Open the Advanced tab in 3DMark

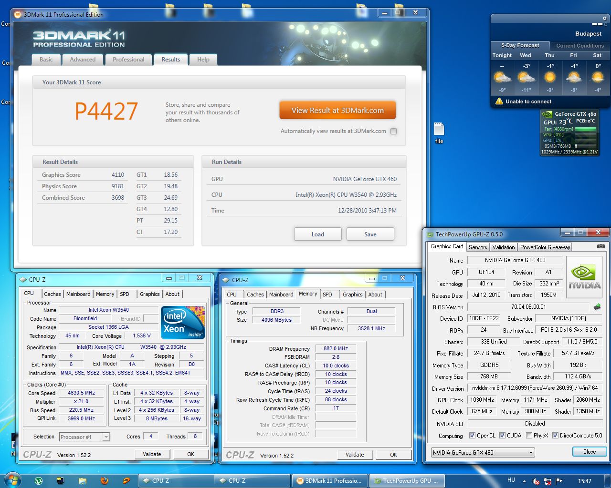click(83, 60)
